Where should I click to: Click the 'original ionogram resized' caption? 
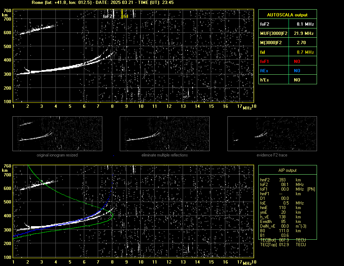[x=57, y=155]
